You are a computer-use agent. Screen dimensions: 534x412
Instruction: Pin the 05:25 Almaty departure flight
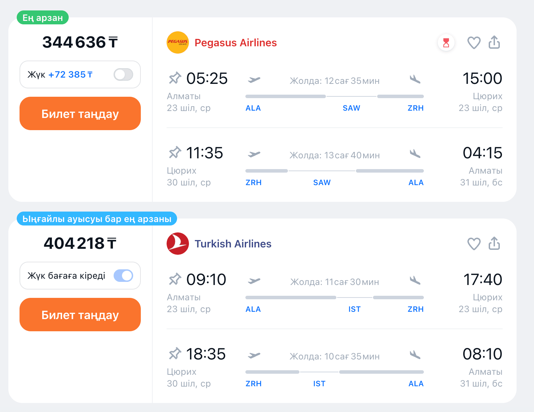[x=175, y=78]
